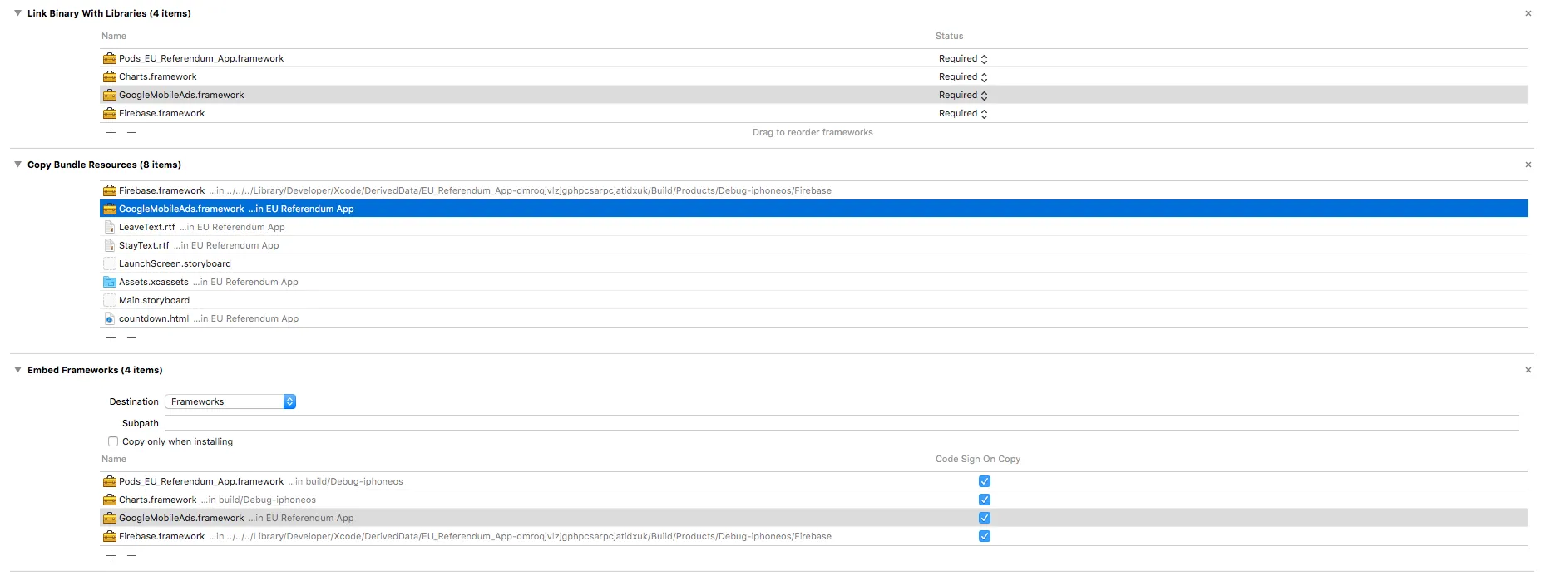This screenshot has width=1546, height=576.
Task: Remove selected framework with minus under Embed Frameworks
Action: pos(131,555)
